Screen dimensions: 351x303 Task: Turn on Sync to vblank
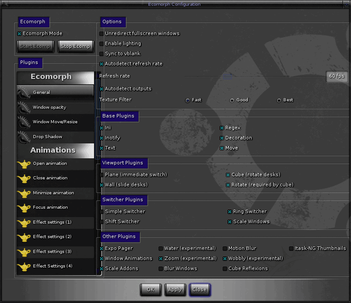coord(101,54)
